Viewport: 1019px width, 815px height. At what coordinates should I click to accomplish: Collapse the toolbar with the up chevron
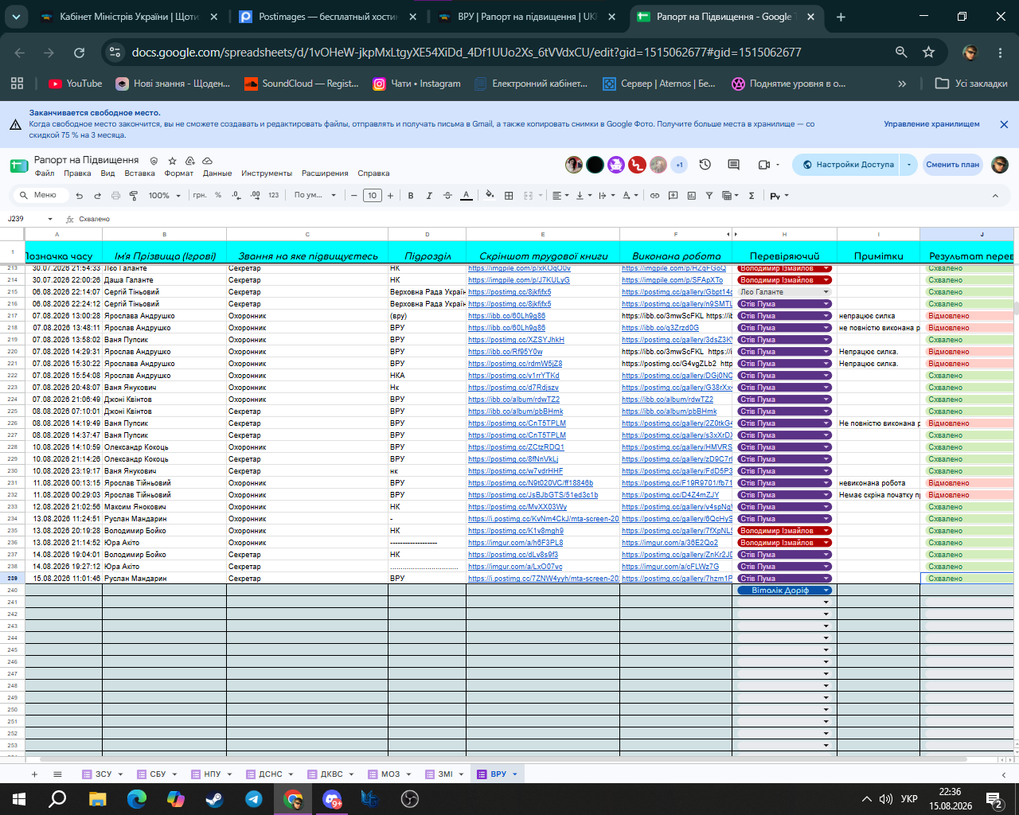(995, 196)
